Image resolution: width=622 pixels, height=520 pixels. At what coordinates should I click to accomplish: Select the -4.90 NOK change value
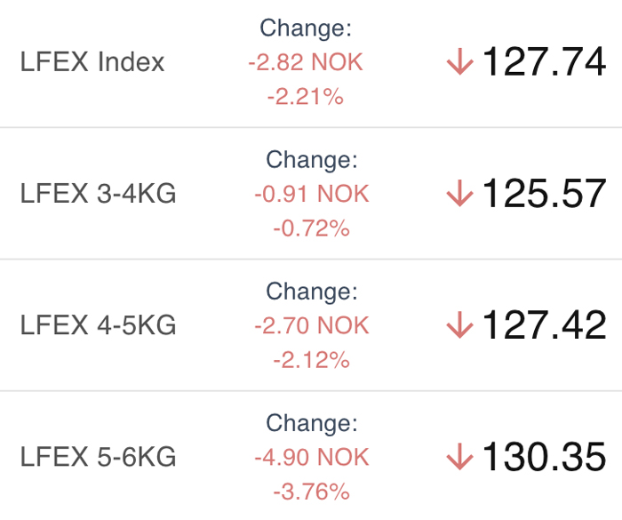tap(312, 457)
